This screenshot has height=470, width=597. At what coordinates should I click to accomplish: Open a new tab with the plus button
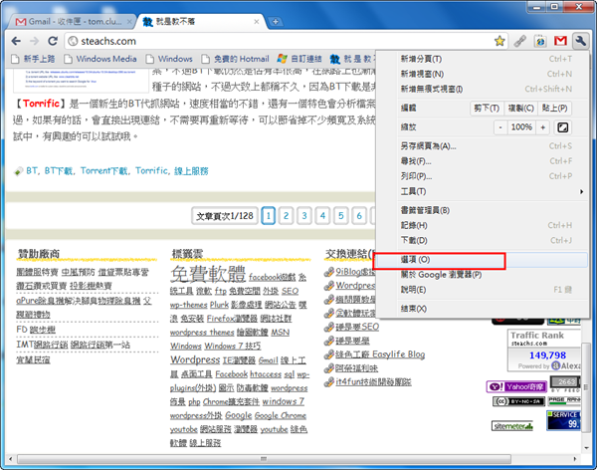click(x=276, y=22)
